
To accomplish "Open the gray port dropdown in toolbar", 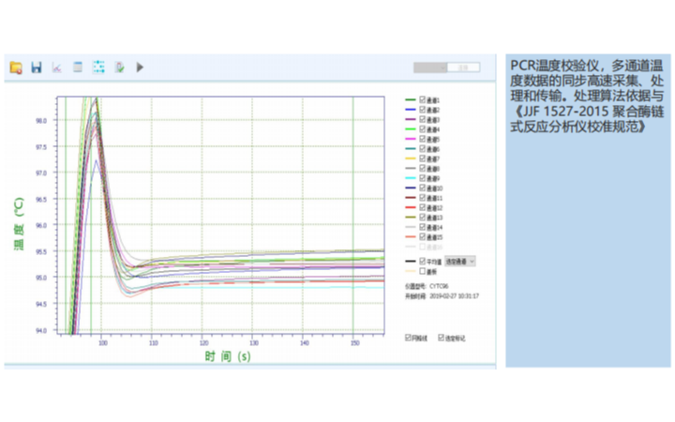I will click(x=430, y=68).
